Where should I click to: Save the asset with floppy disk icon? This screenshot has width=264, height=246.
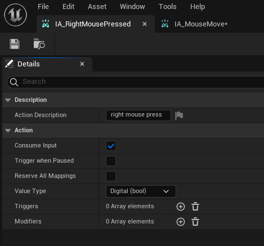tap(15, 44)
